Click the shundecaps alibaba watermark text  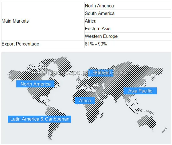86,73
